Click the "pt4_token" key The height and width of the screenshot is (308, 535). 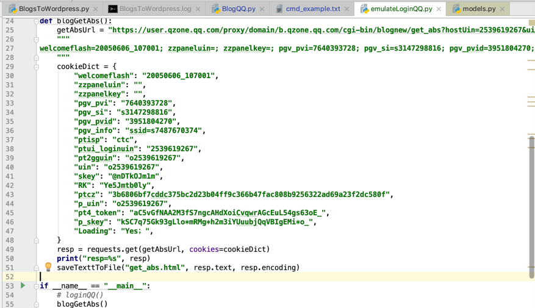[x=97, y=213]
